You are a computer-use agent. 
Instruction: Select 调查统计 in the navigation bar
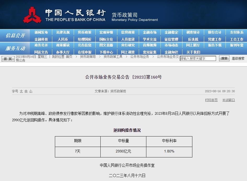193,32
